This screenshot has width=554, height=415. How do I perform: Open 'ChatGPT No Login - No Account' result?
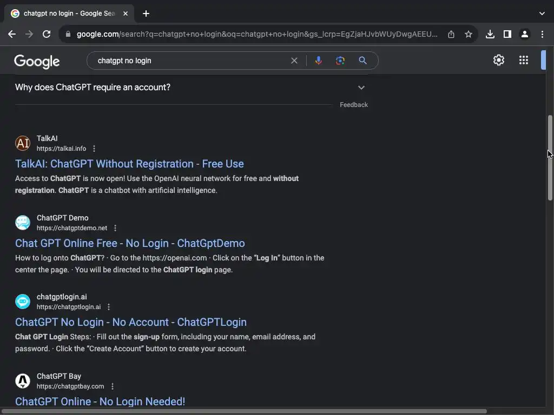tap(131, 322)
